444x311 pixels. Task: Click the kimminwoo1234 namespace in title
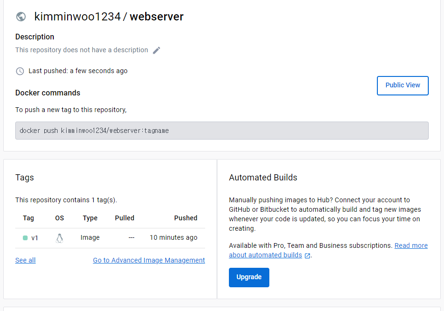click(x=77, y=17)
